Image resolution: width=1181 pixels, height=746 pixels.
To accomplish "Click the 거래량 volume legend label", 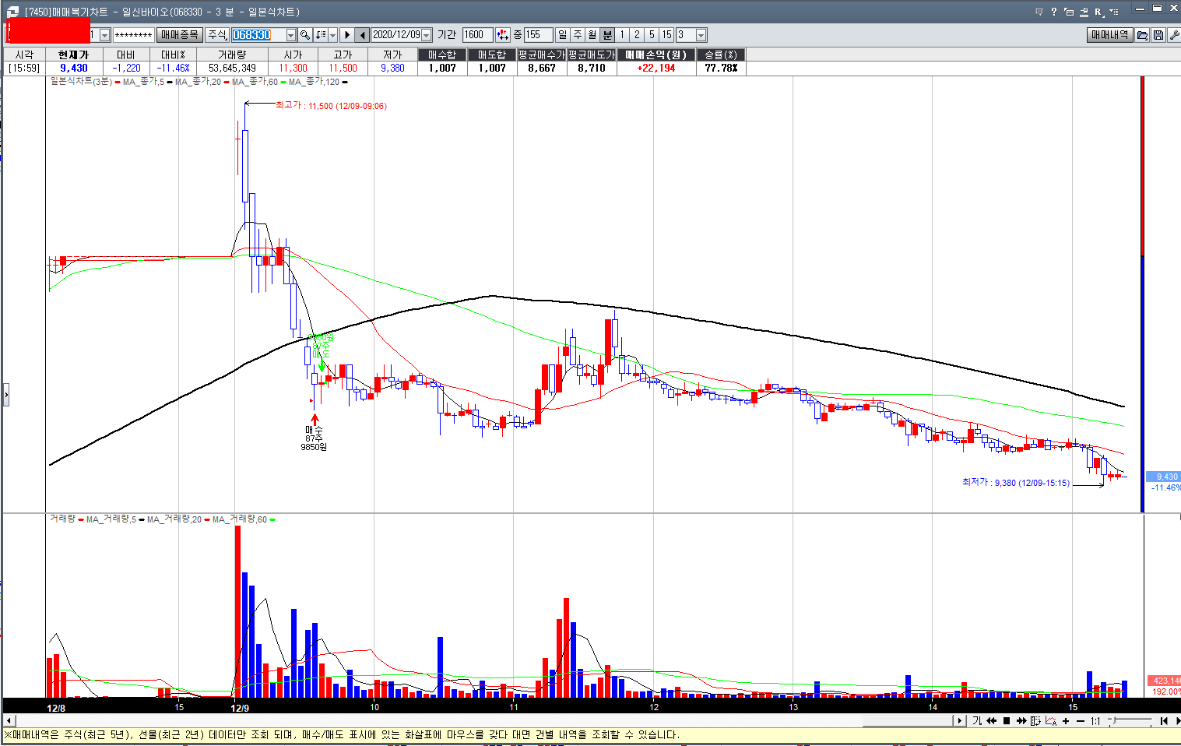I will tap(62, 519).
